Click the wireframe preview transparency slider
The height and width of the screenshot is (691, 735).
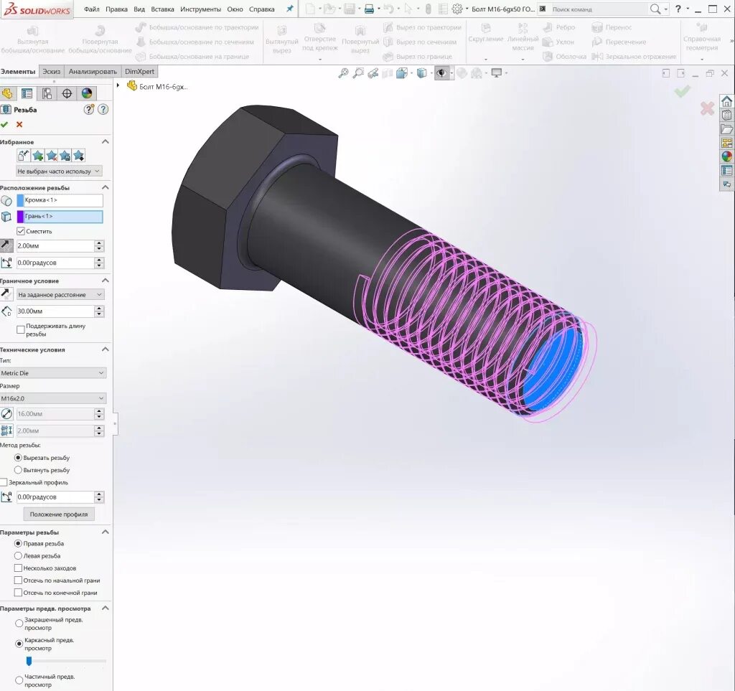[29, 661]
